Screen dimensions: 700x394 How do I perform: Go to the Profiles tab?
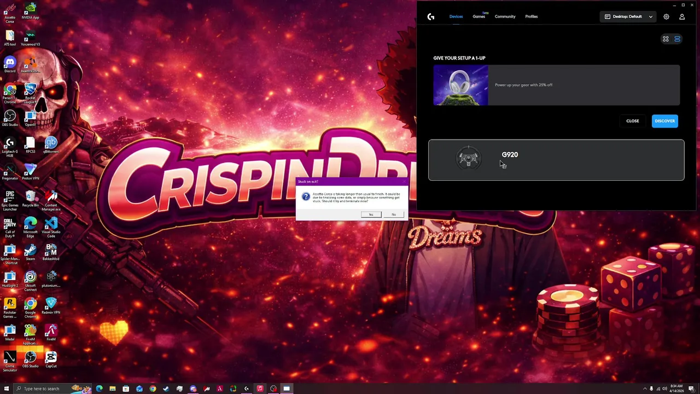click(531, 16)
